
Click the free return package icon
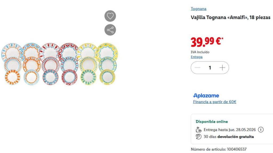pyautogui.click(x=198, y=137)
